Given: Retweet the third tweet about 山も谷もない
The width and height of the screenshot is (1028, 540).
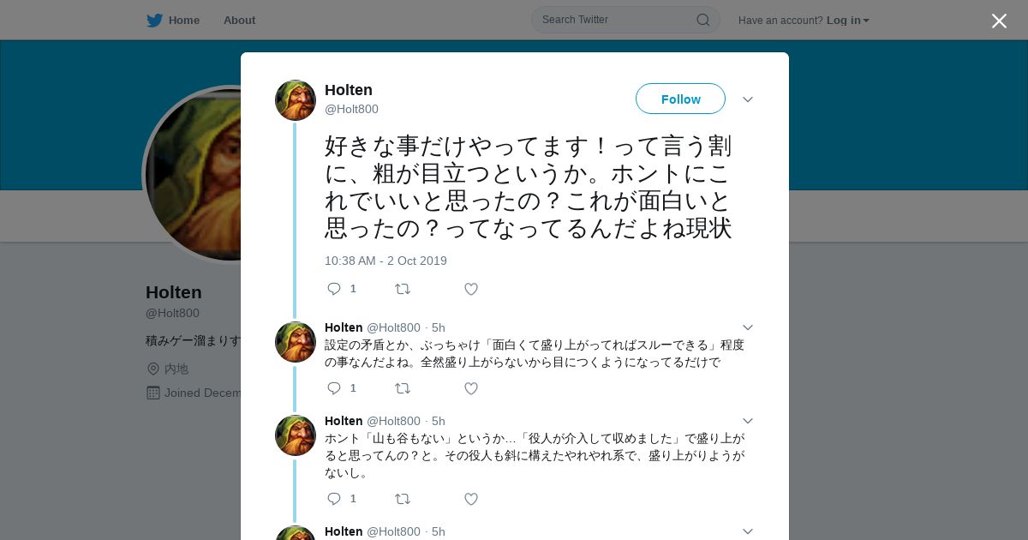Looking at the screenshot, I should click(x=402, y=499).
